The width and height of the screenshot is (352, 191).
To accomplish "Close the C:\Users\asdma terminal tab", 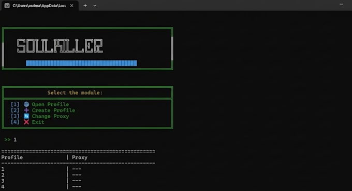I will click(x=71, y=6).
